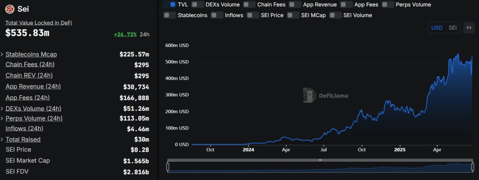Open the embed chart code icon
The image size is (479, 180).
coord(469,28)
